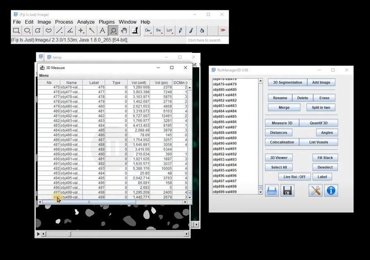Open the Menu in 3D Measure window
Viewport: 370px width, 260px height.
44,75
